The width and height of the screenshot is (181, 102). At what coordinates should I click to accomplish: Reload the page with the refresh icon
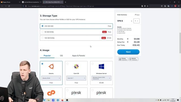pos(9,6)
